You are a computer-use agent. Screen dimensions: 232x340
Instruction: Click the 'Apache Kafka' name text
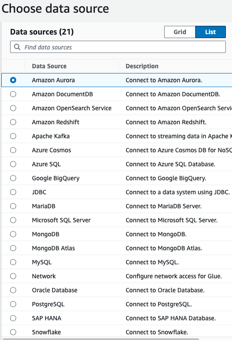tap(51, 136)
